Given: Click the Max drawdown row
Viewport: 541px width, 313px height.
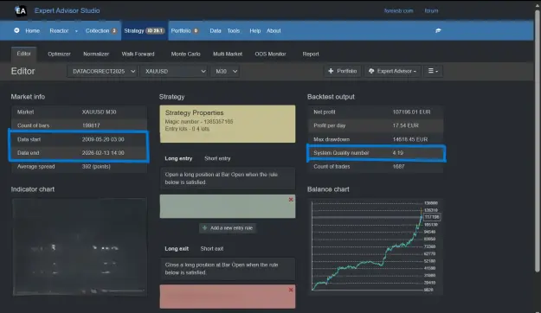Looking at the screenshot, I should point(375,139).
